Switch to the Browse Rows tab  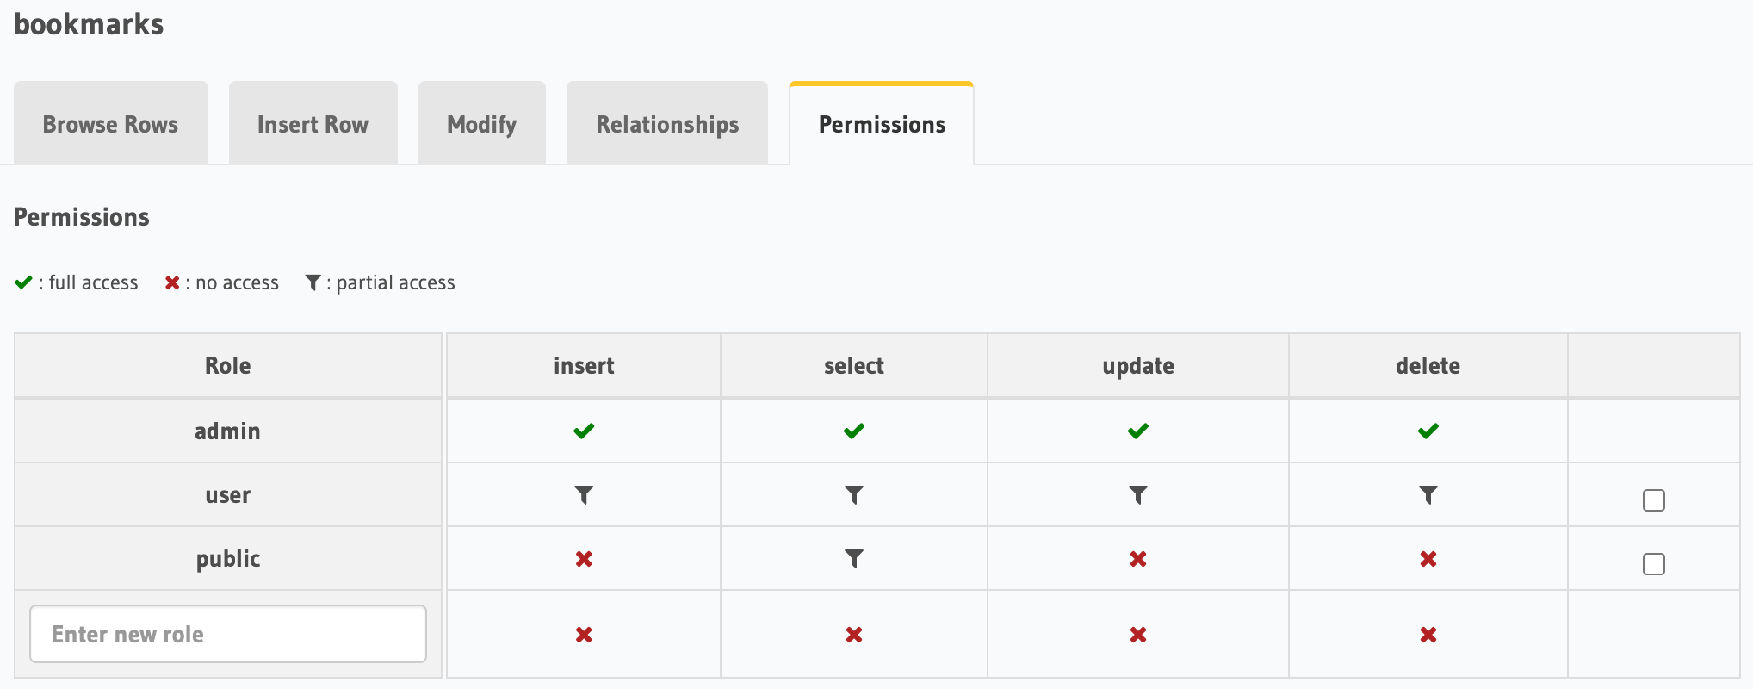point(110,123)
